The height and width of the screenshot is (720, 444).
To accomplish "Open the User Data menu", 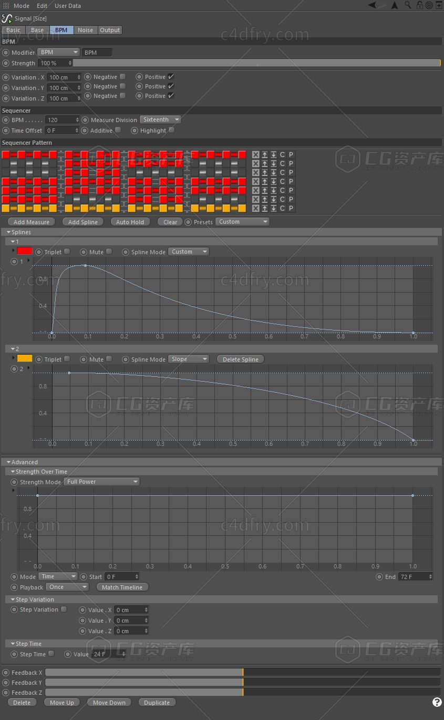I will tap(68, 6).
